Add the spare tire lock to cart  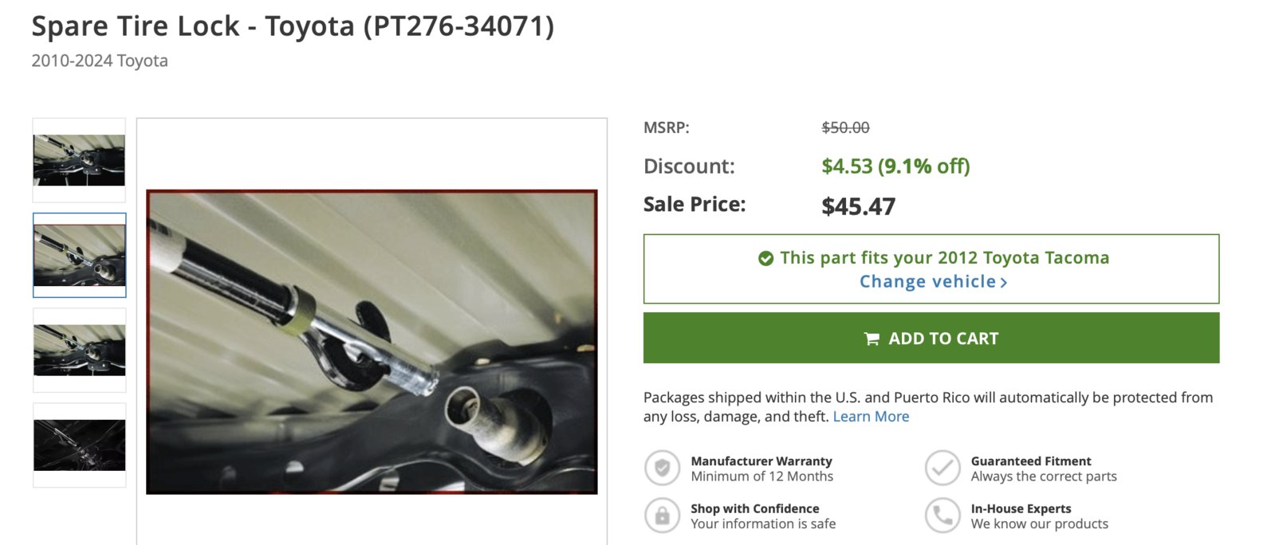pos(931,338)
